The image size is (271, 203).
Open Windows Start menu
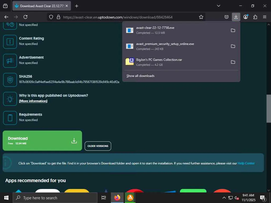(x=6, y=198)
